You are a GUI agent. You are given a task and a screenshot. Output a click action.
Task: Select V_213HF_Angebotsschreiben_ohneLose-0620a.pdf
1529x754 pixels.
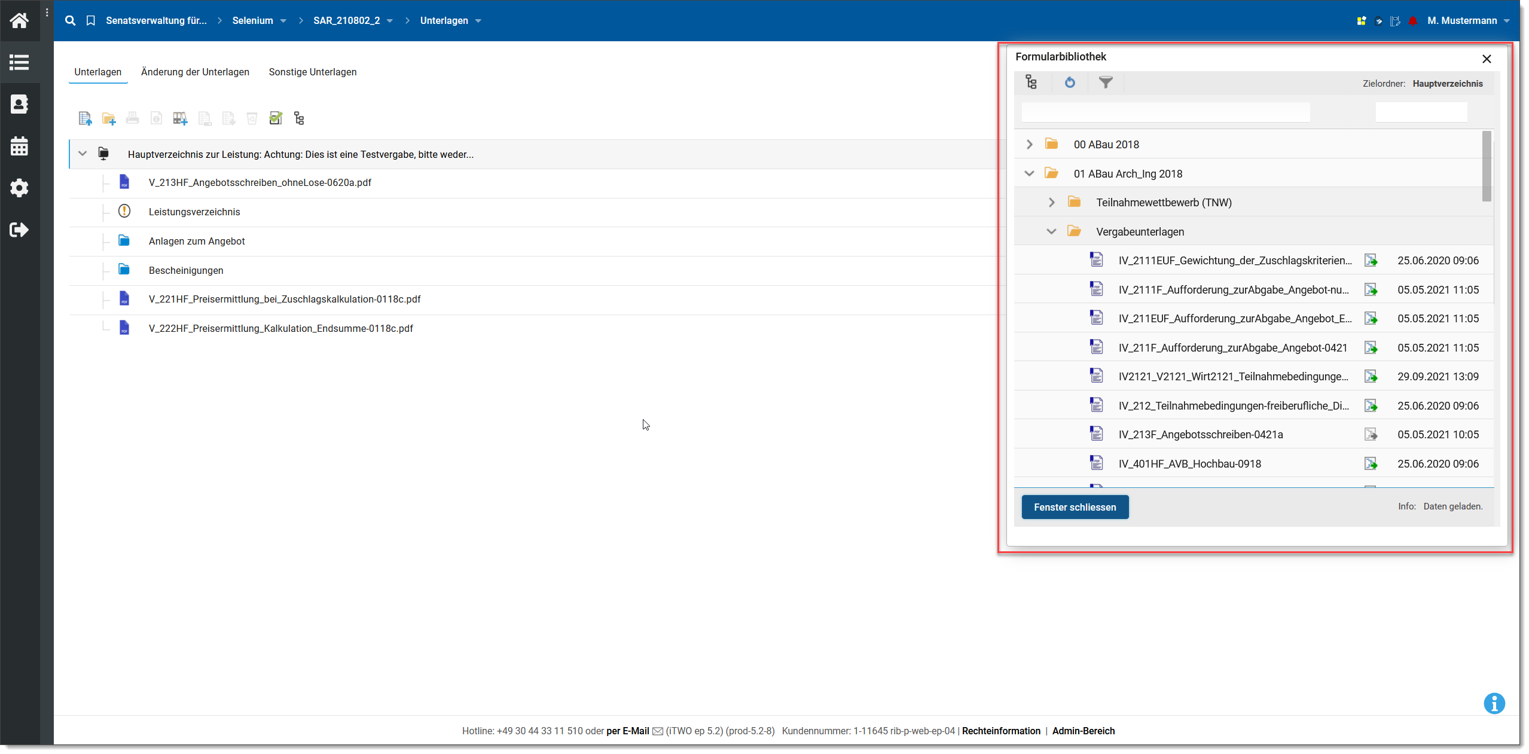pos(260,182)
